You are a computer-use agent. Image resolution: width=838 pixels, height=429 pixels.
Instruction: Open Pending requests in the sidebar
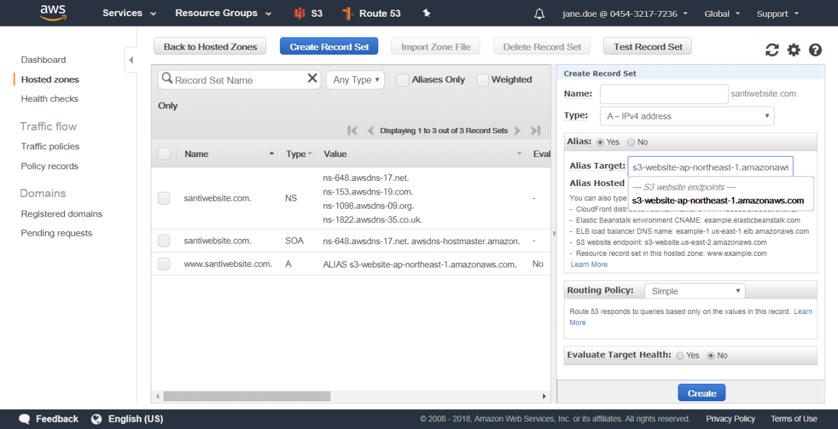pyautogui.click(x=56, y=233)
